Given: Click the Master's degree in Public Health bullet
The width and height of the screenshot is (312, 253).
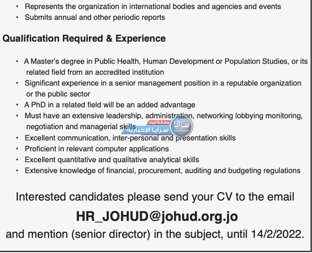Looking at the screenshot, I should point(166,61).
